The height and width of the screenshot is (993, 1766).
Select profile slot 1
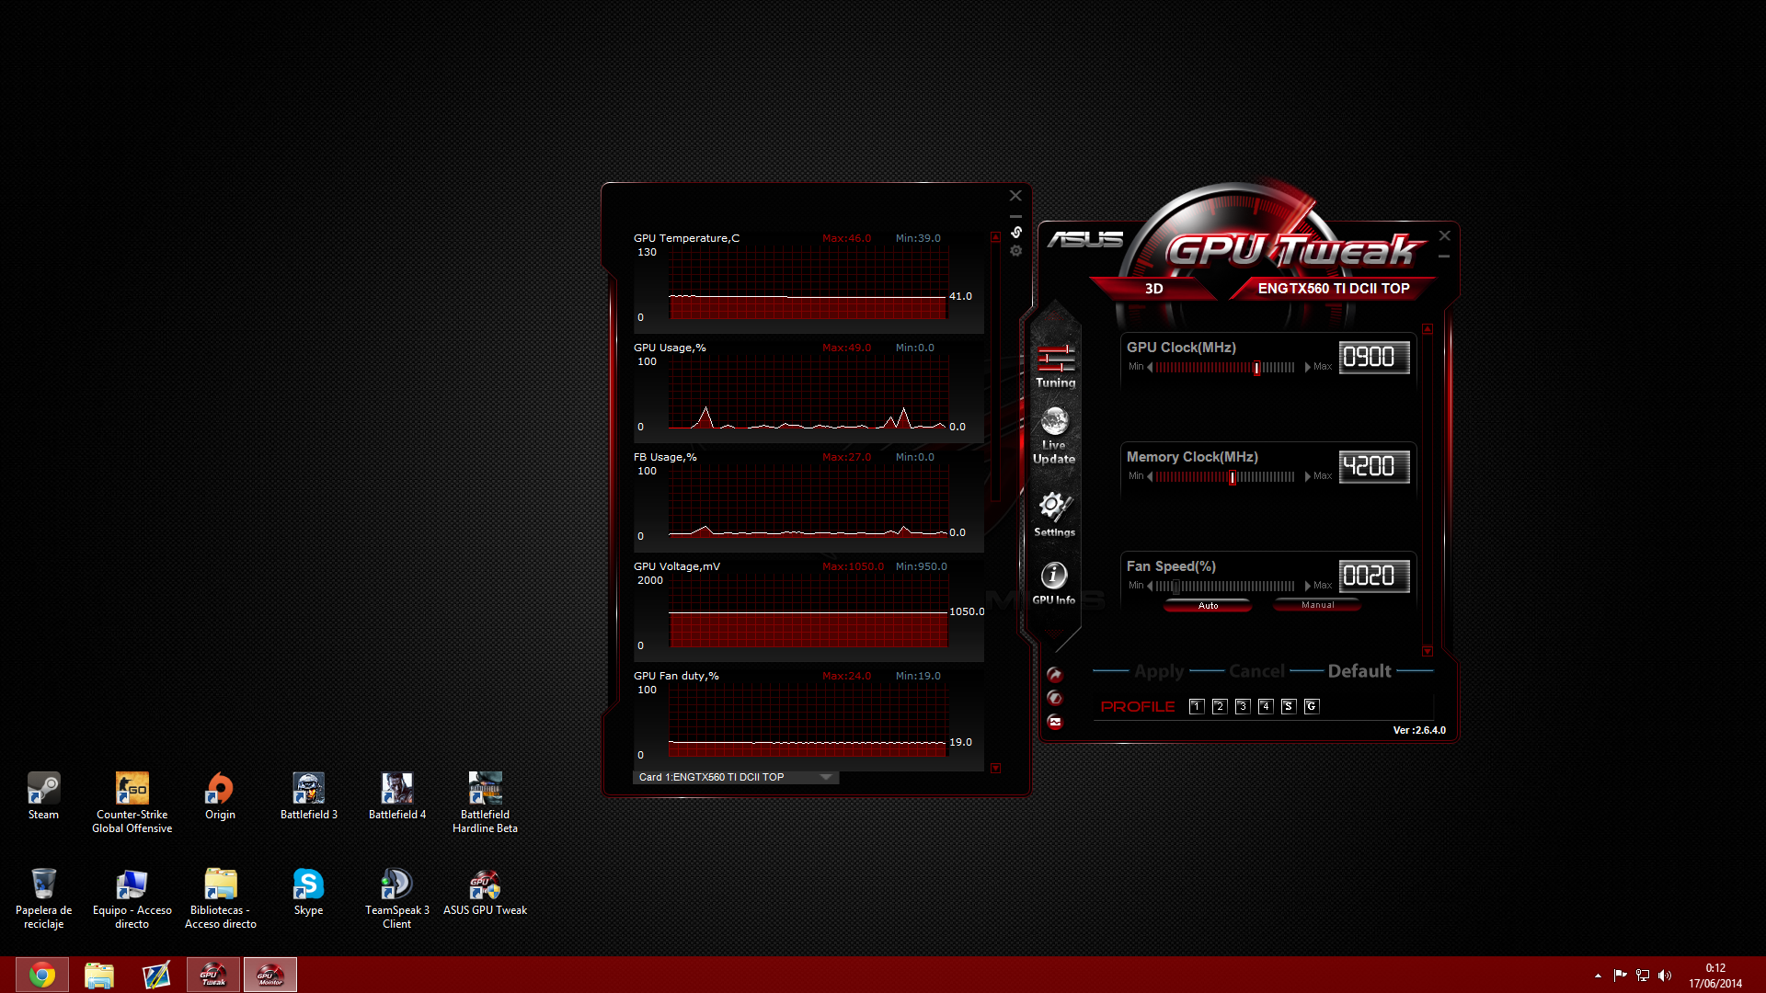(1197, 706)
